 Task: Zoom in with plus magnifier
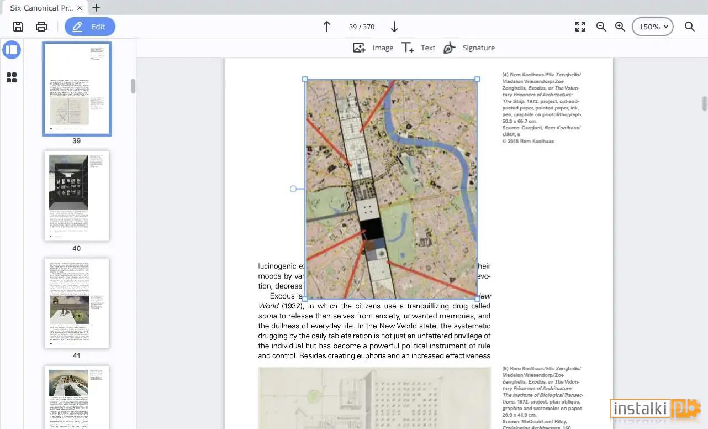click(620, 27)
